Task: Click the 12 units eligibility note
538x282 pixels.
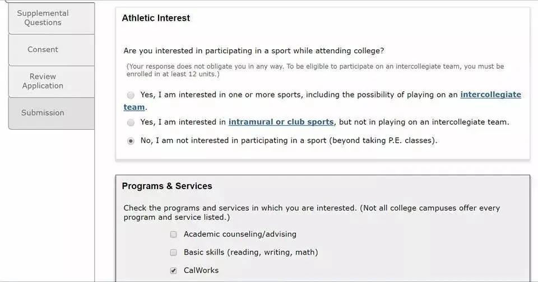Action: [x=314, y=70]
